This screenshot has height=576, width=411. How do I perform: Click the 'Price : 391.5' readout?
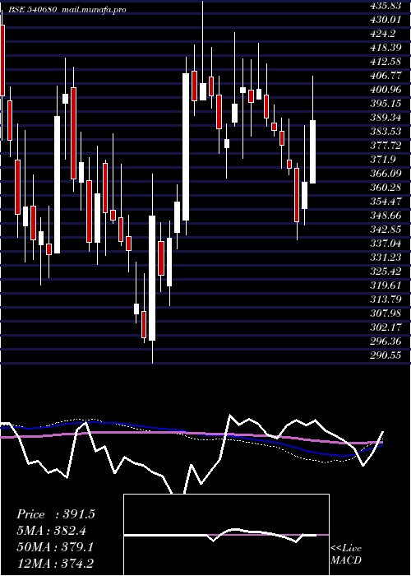[x=56, y=514]
